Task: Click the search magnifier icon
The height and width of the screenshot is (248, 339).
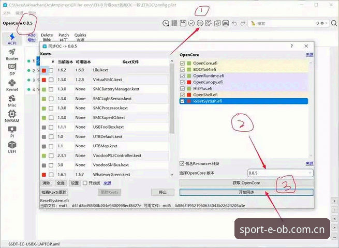Action: point(334,23)
